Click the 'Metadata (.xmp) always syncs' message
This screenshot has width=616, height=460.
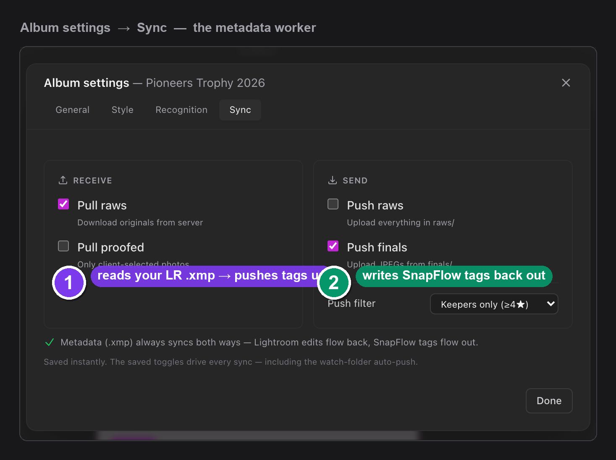(269, 342)
